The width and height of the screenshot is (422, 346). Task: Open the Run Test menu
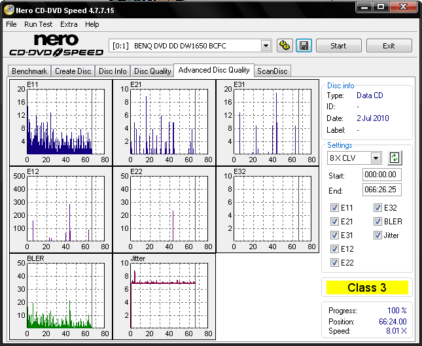[x=38, y=24]
